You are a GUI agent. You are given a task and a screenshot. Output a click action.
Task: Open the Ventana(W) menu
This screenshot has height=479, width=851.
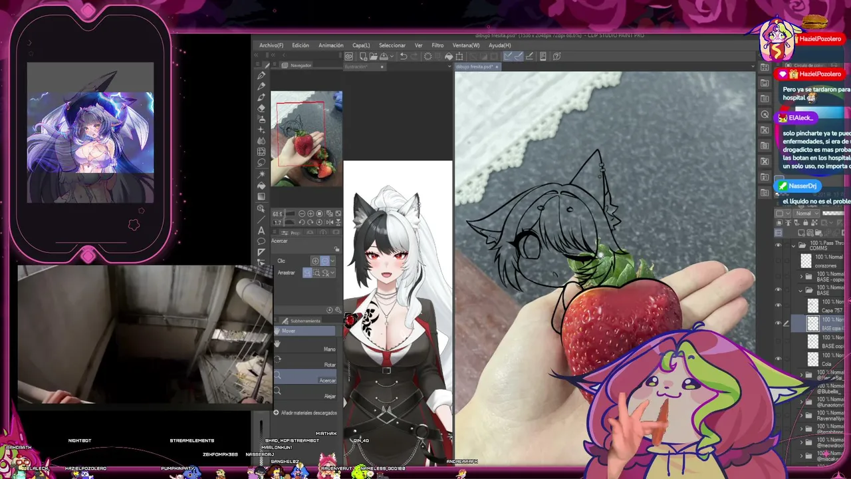(466, 45)
